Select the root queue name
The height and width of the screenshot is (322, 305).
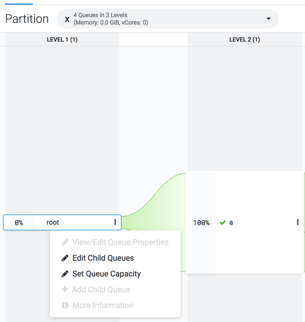53,222
